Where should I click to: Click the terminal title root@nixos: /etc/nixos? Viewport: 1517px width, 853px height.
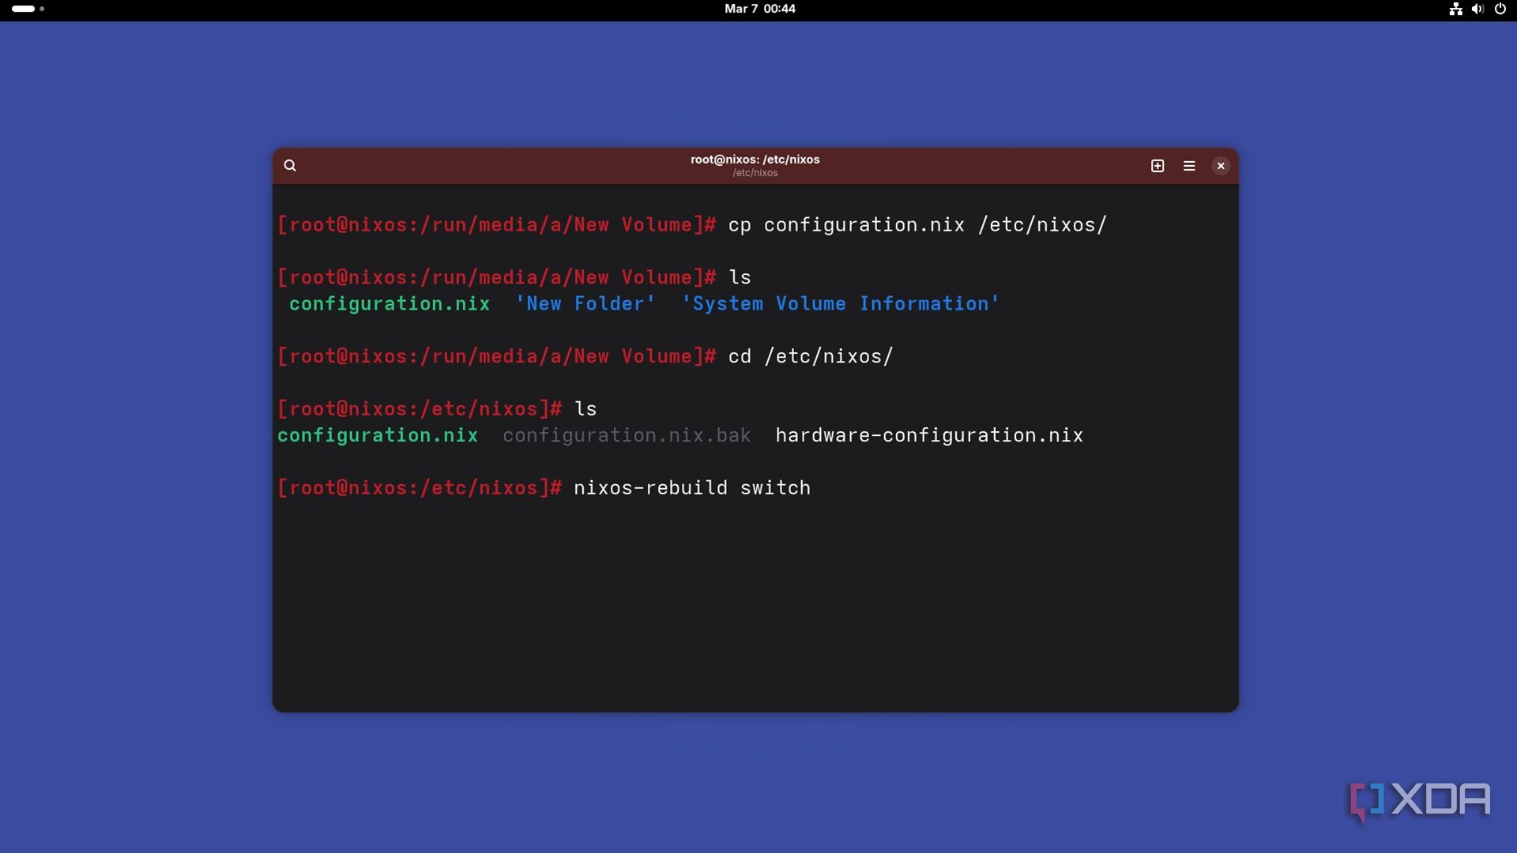[755, 160]
